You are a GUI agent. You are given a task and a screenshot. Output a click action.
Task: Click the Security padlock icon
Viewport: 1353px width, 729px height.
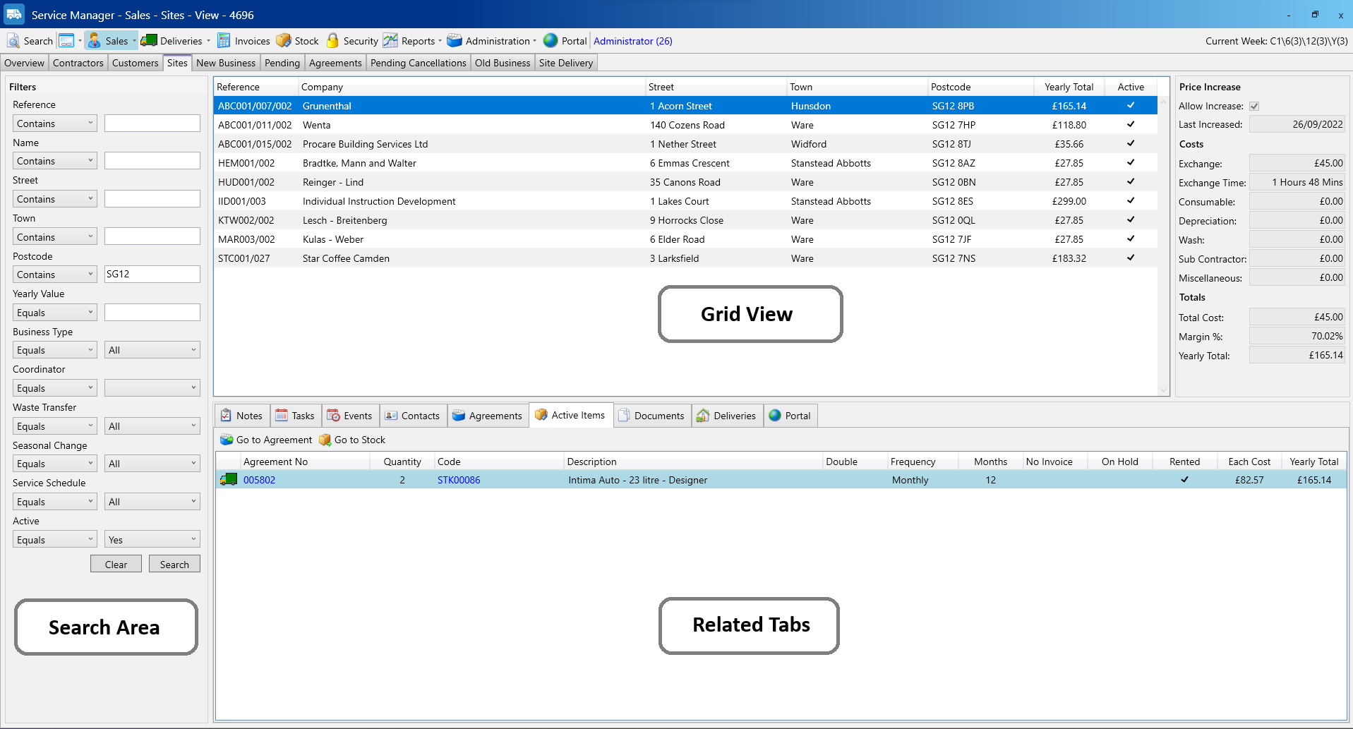click(x=332, y=41)
